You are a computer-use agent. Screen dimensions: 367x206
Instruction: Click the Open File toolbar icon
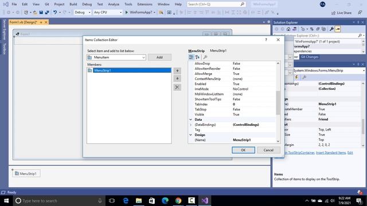click(x=35, y=13)
